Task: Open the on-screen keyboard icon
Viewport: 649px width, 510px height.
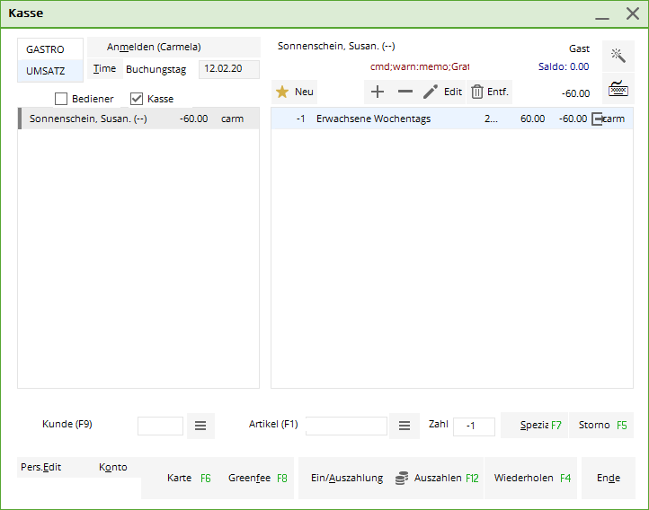Action: click(x=618, y=89)
